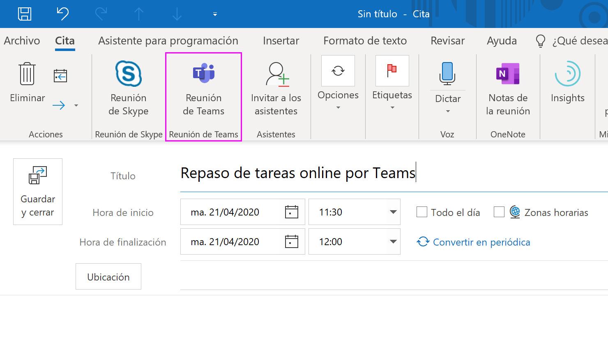608x364 pixels.
Task: Click the forward blue arrow icon
Action: pos(59,106)
